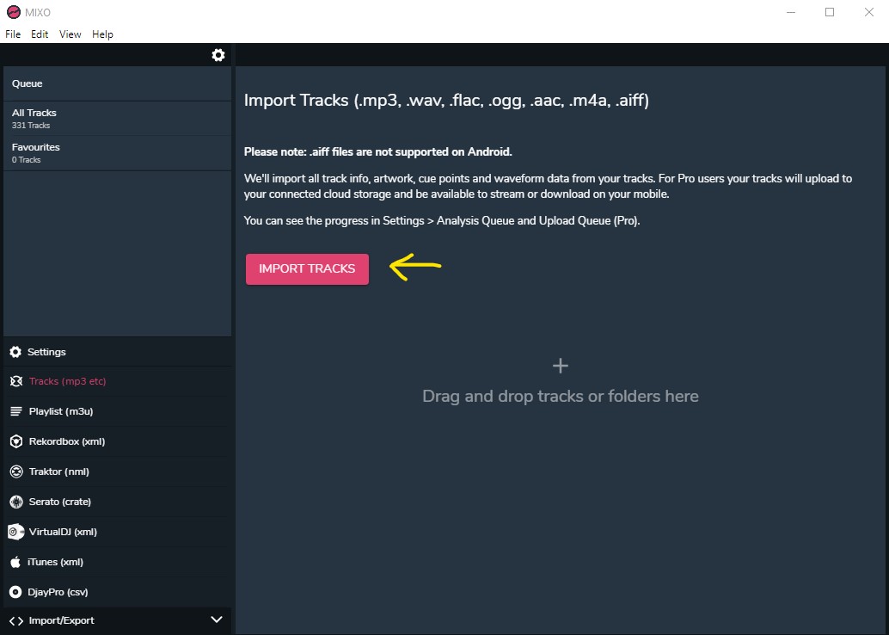Collapse the Import/Export section chevron
The width and height of the screenshot is (889, 635).
point(217,620)
